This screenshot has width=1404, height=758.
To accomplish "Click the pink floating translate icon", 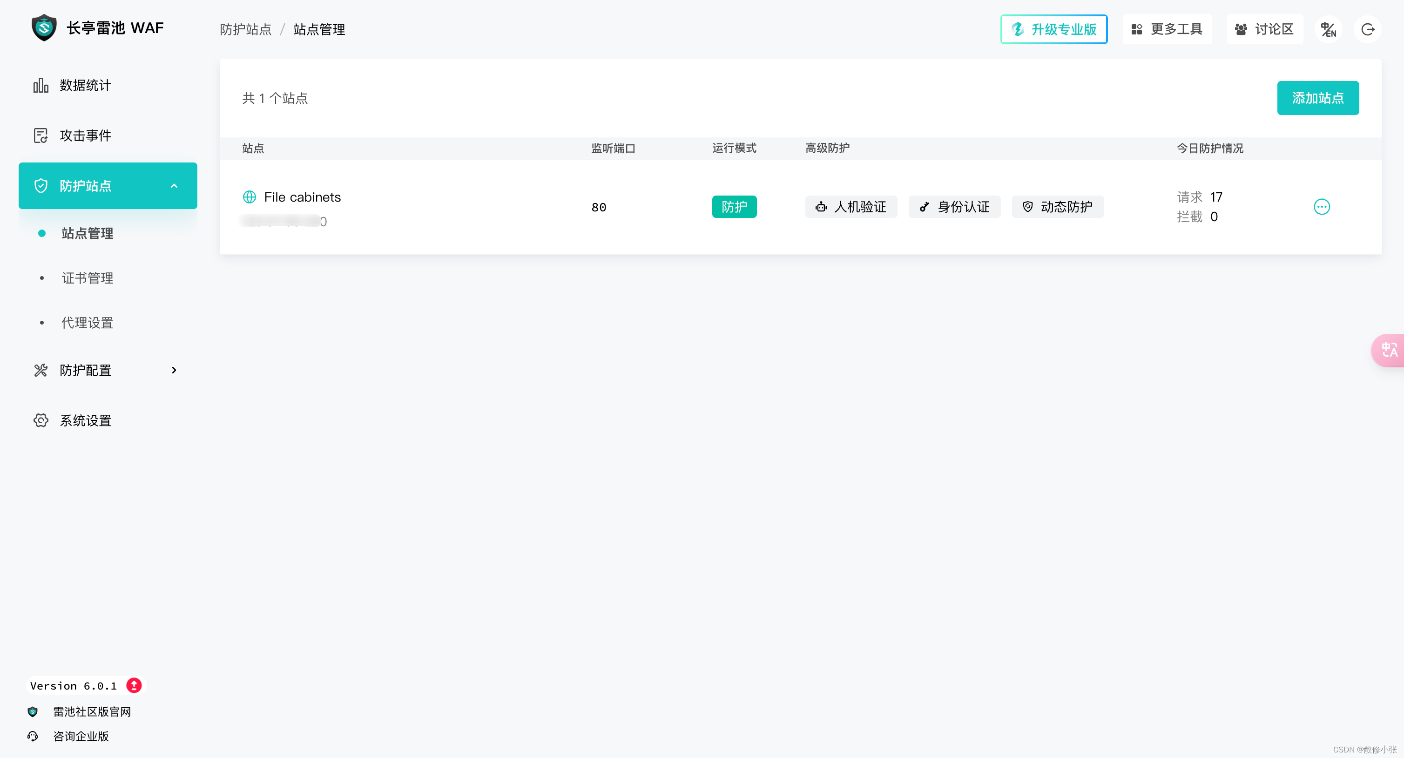I will click(1389, 350).
